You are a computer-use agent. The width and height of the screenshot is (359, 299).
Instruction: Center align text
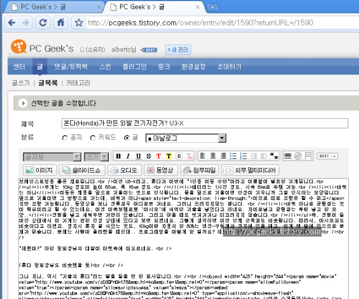tap(213, 156)
